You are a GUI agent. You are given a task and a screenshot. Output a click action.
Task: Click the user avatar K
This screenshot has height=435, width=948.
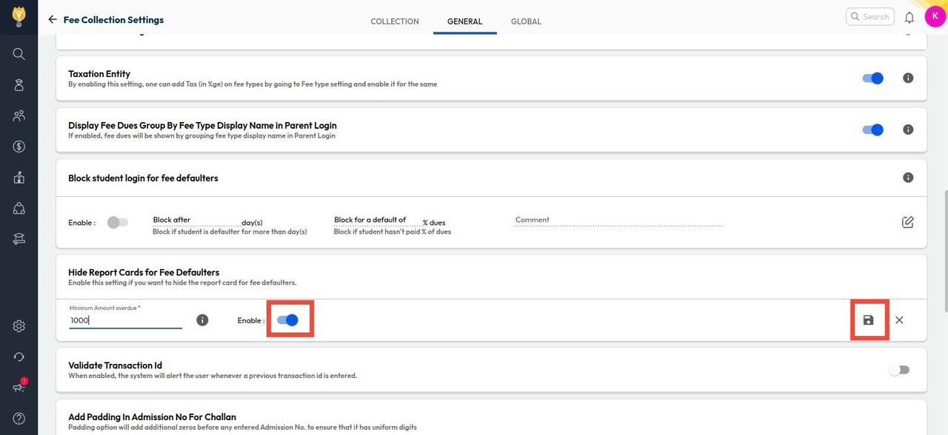(935, 16)
